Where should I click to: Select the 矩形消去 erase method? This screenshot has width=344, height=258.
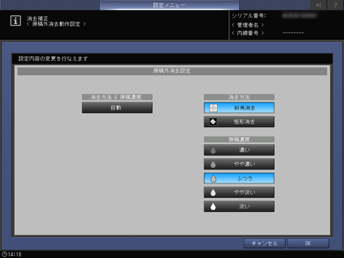coord(239,122)
